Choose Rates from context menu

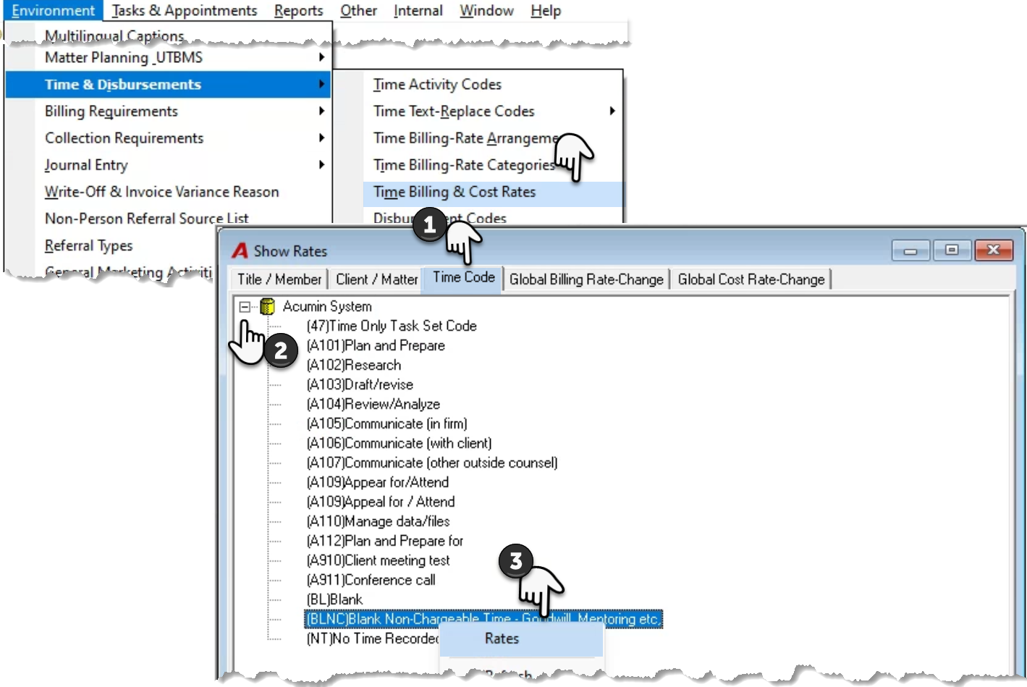[522, 638]
